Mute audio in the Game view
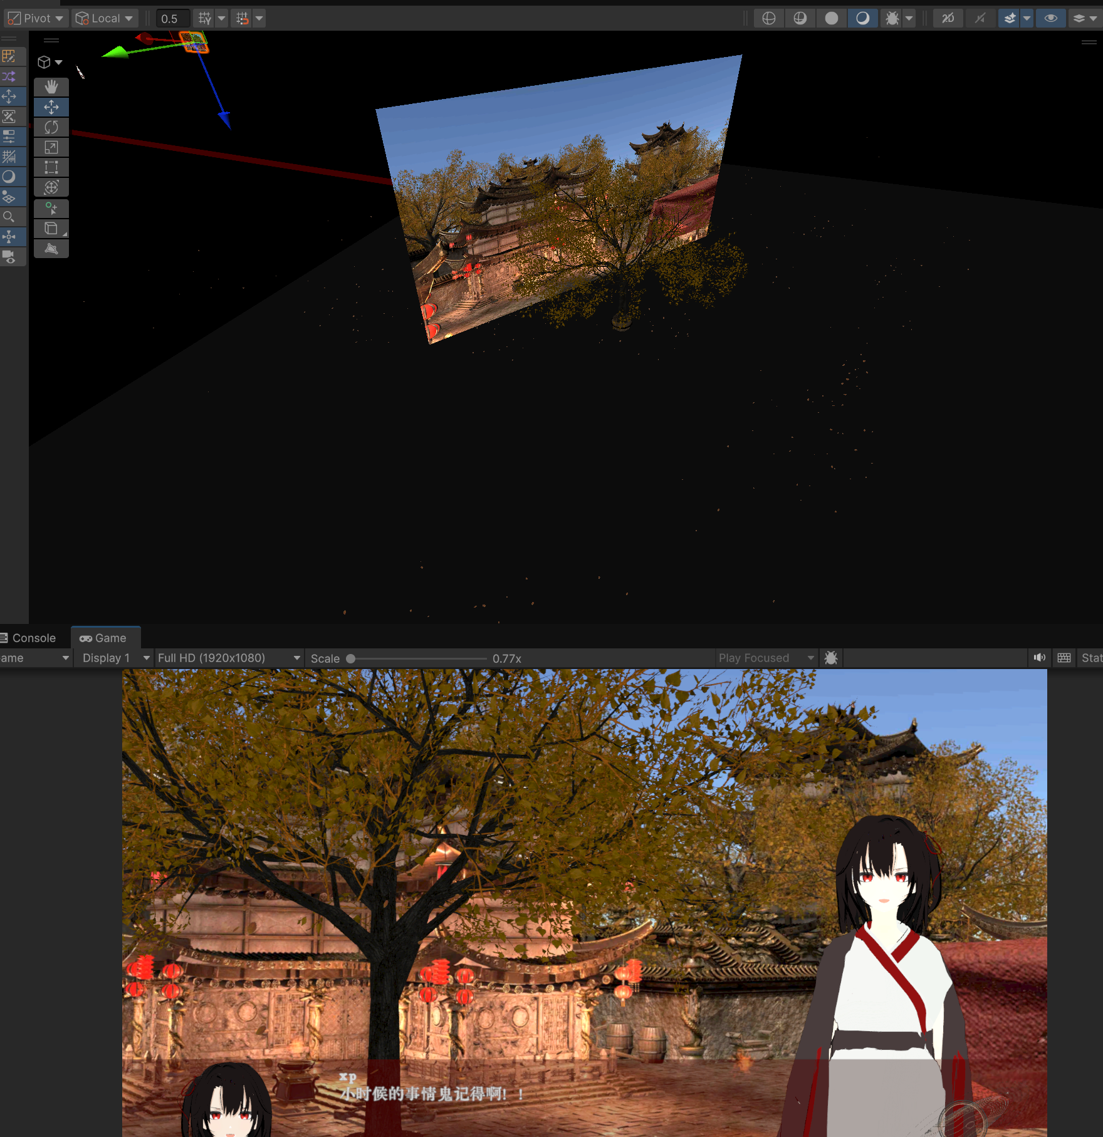Image resolution: width=1103 pixels, height=1137 pixels. (x=1040, y=658)
